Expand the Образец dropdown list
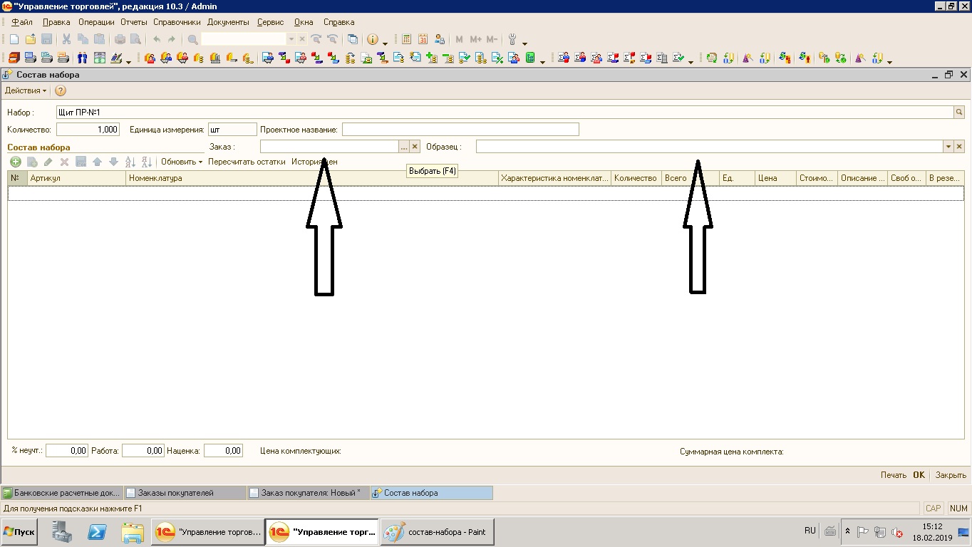Viewport: 972px width, 547px height. click(x=948, y=146)
